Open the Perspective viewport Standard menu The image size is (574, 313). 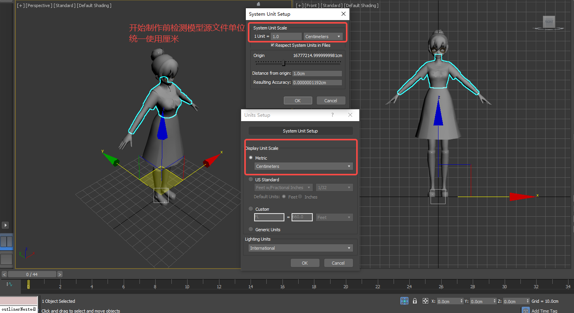click(x=65, y=6)
